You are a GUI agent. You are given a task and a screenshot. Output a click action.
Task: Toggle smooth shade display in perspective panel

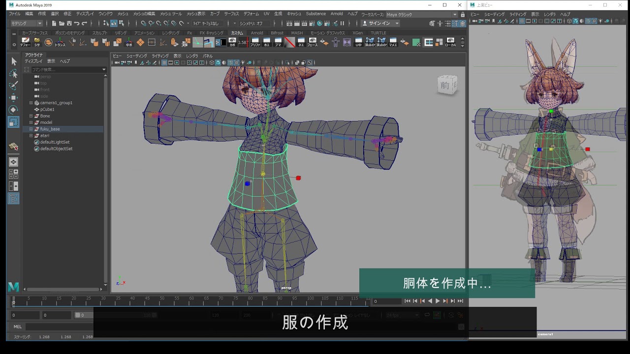218,62
